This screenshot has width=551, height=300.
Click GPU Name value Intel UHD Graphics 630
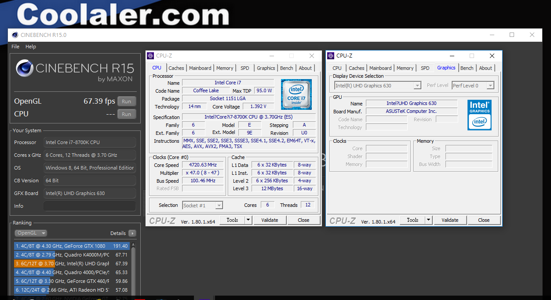point(412,104)
